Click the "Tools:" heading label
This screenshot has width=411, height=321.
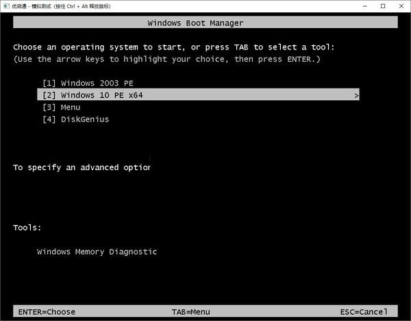click(x=27, y=228)
